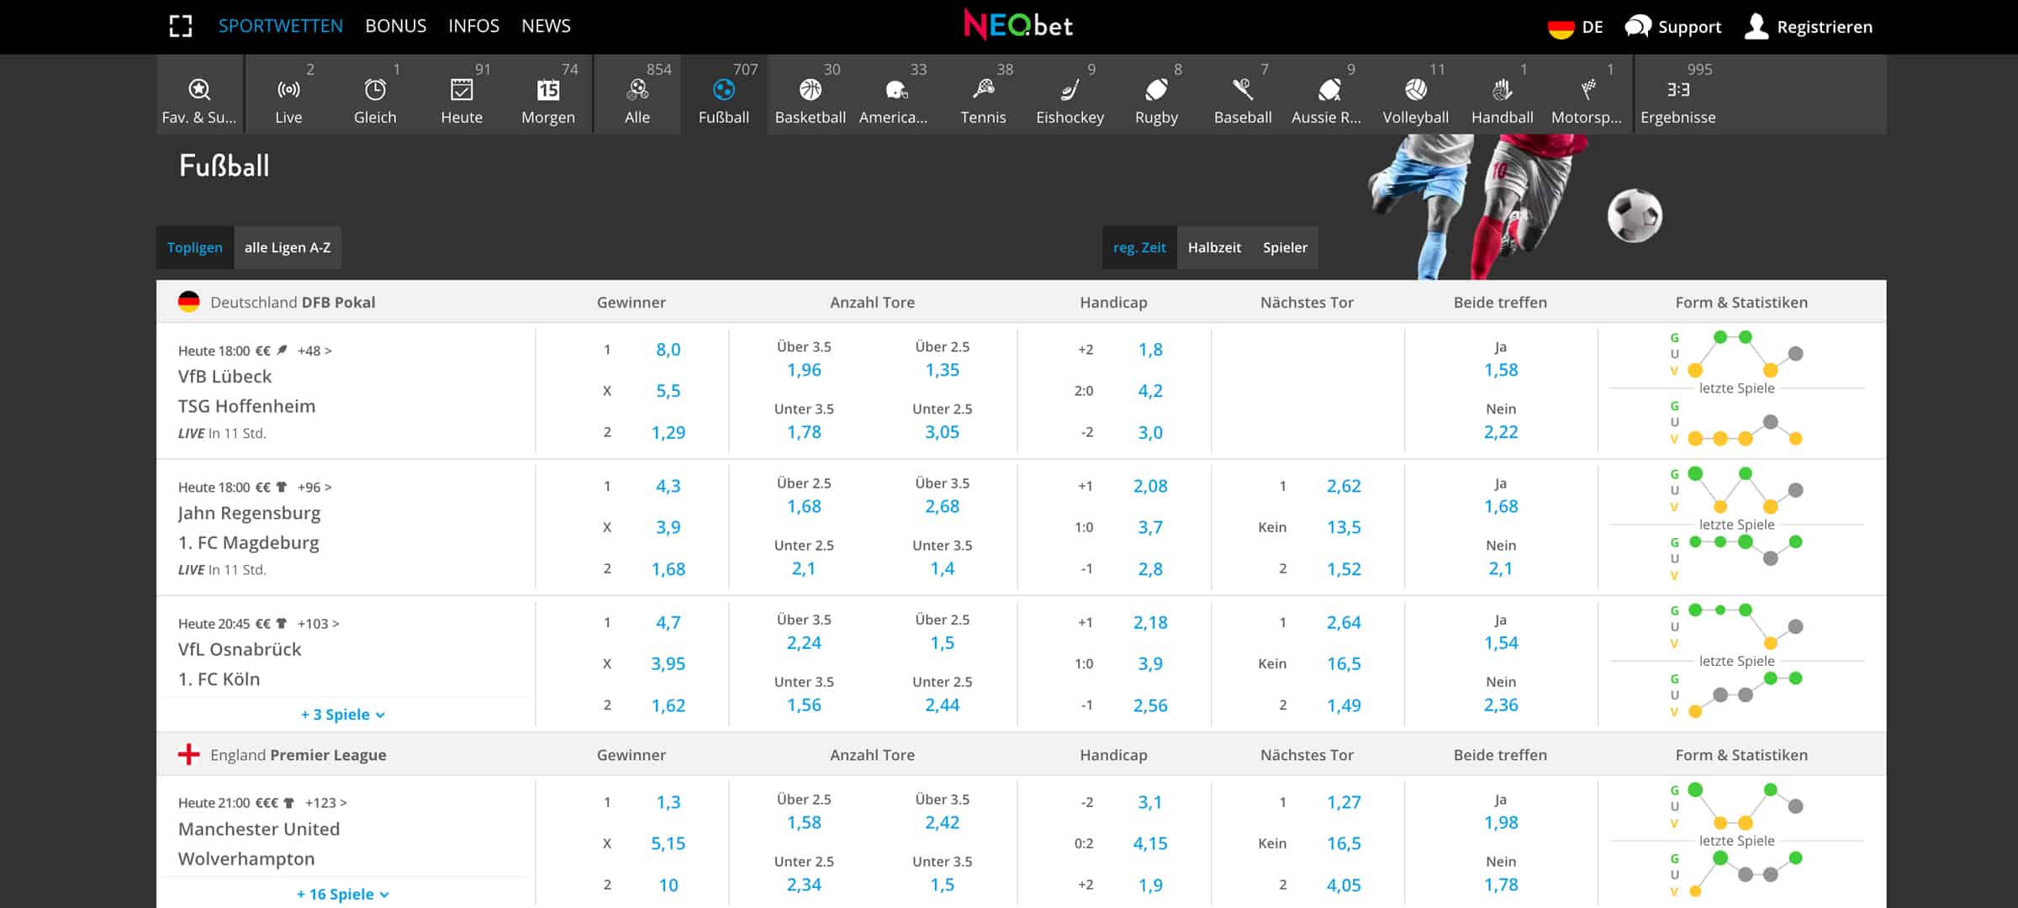This screenshot has width=2018, height=908.
Task: Click the Registrieren user icon
Action: (1757, 26)
